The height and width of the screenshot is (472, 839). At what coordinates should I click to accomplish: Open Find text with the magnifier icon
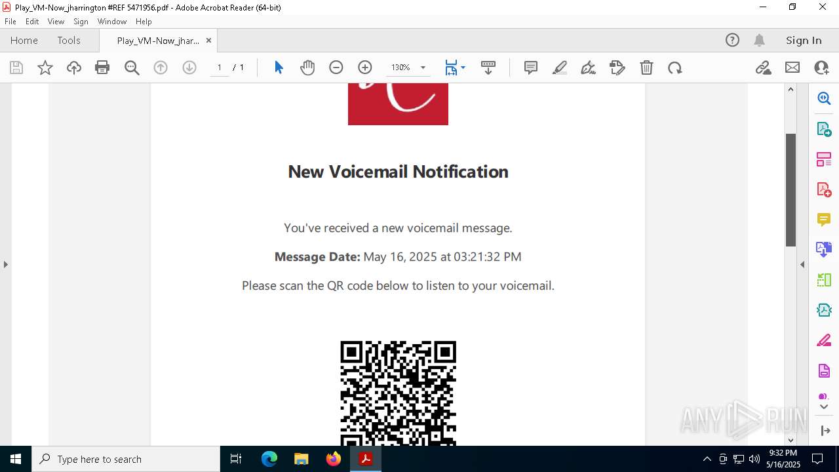point(132,68)
